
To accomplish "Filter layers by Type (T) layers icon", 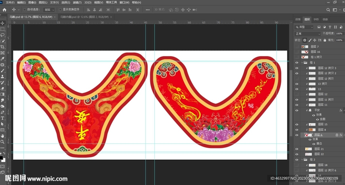I will click(330, 27).
